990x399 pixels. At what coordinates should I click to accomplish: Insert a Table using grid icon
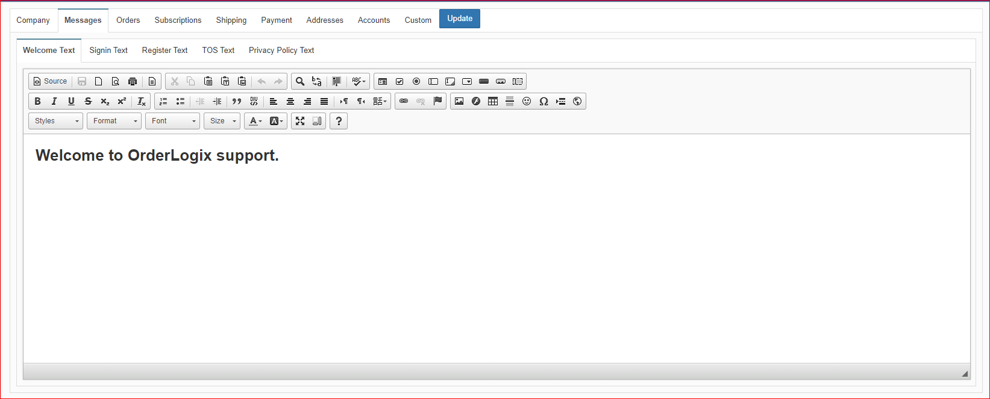[x=493, y=101]
